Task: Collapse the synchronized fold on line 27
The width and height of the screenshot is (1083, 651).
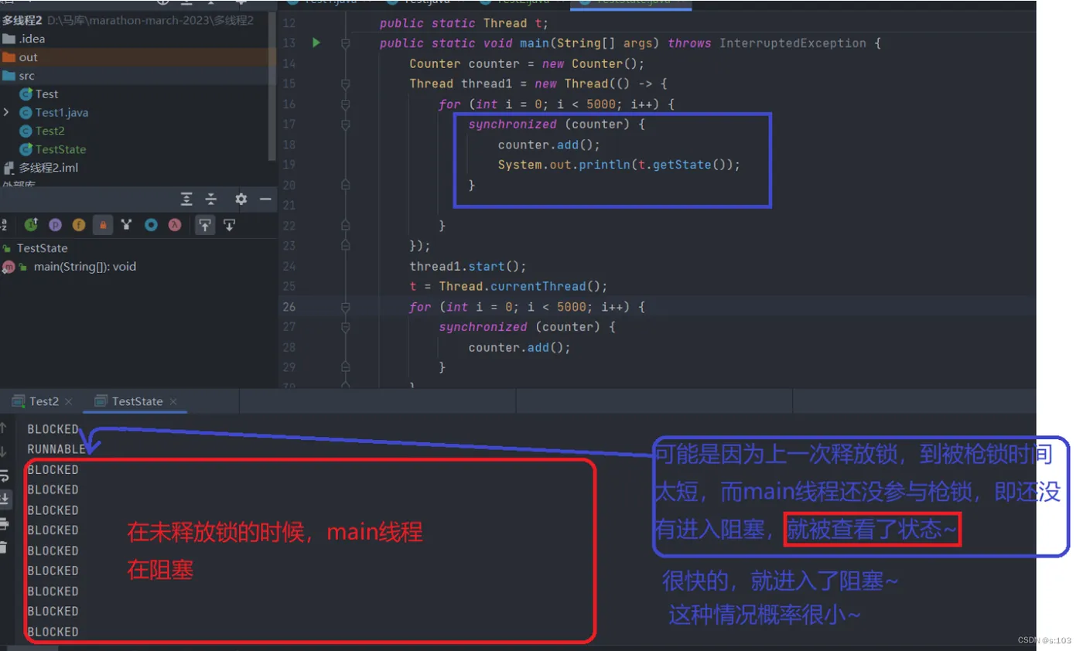Action: pyautogui.click(x=346, y=327)
